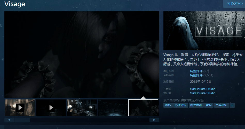
Task: Click the right arrow of thumbnail strip
Action: pos(154,120)
